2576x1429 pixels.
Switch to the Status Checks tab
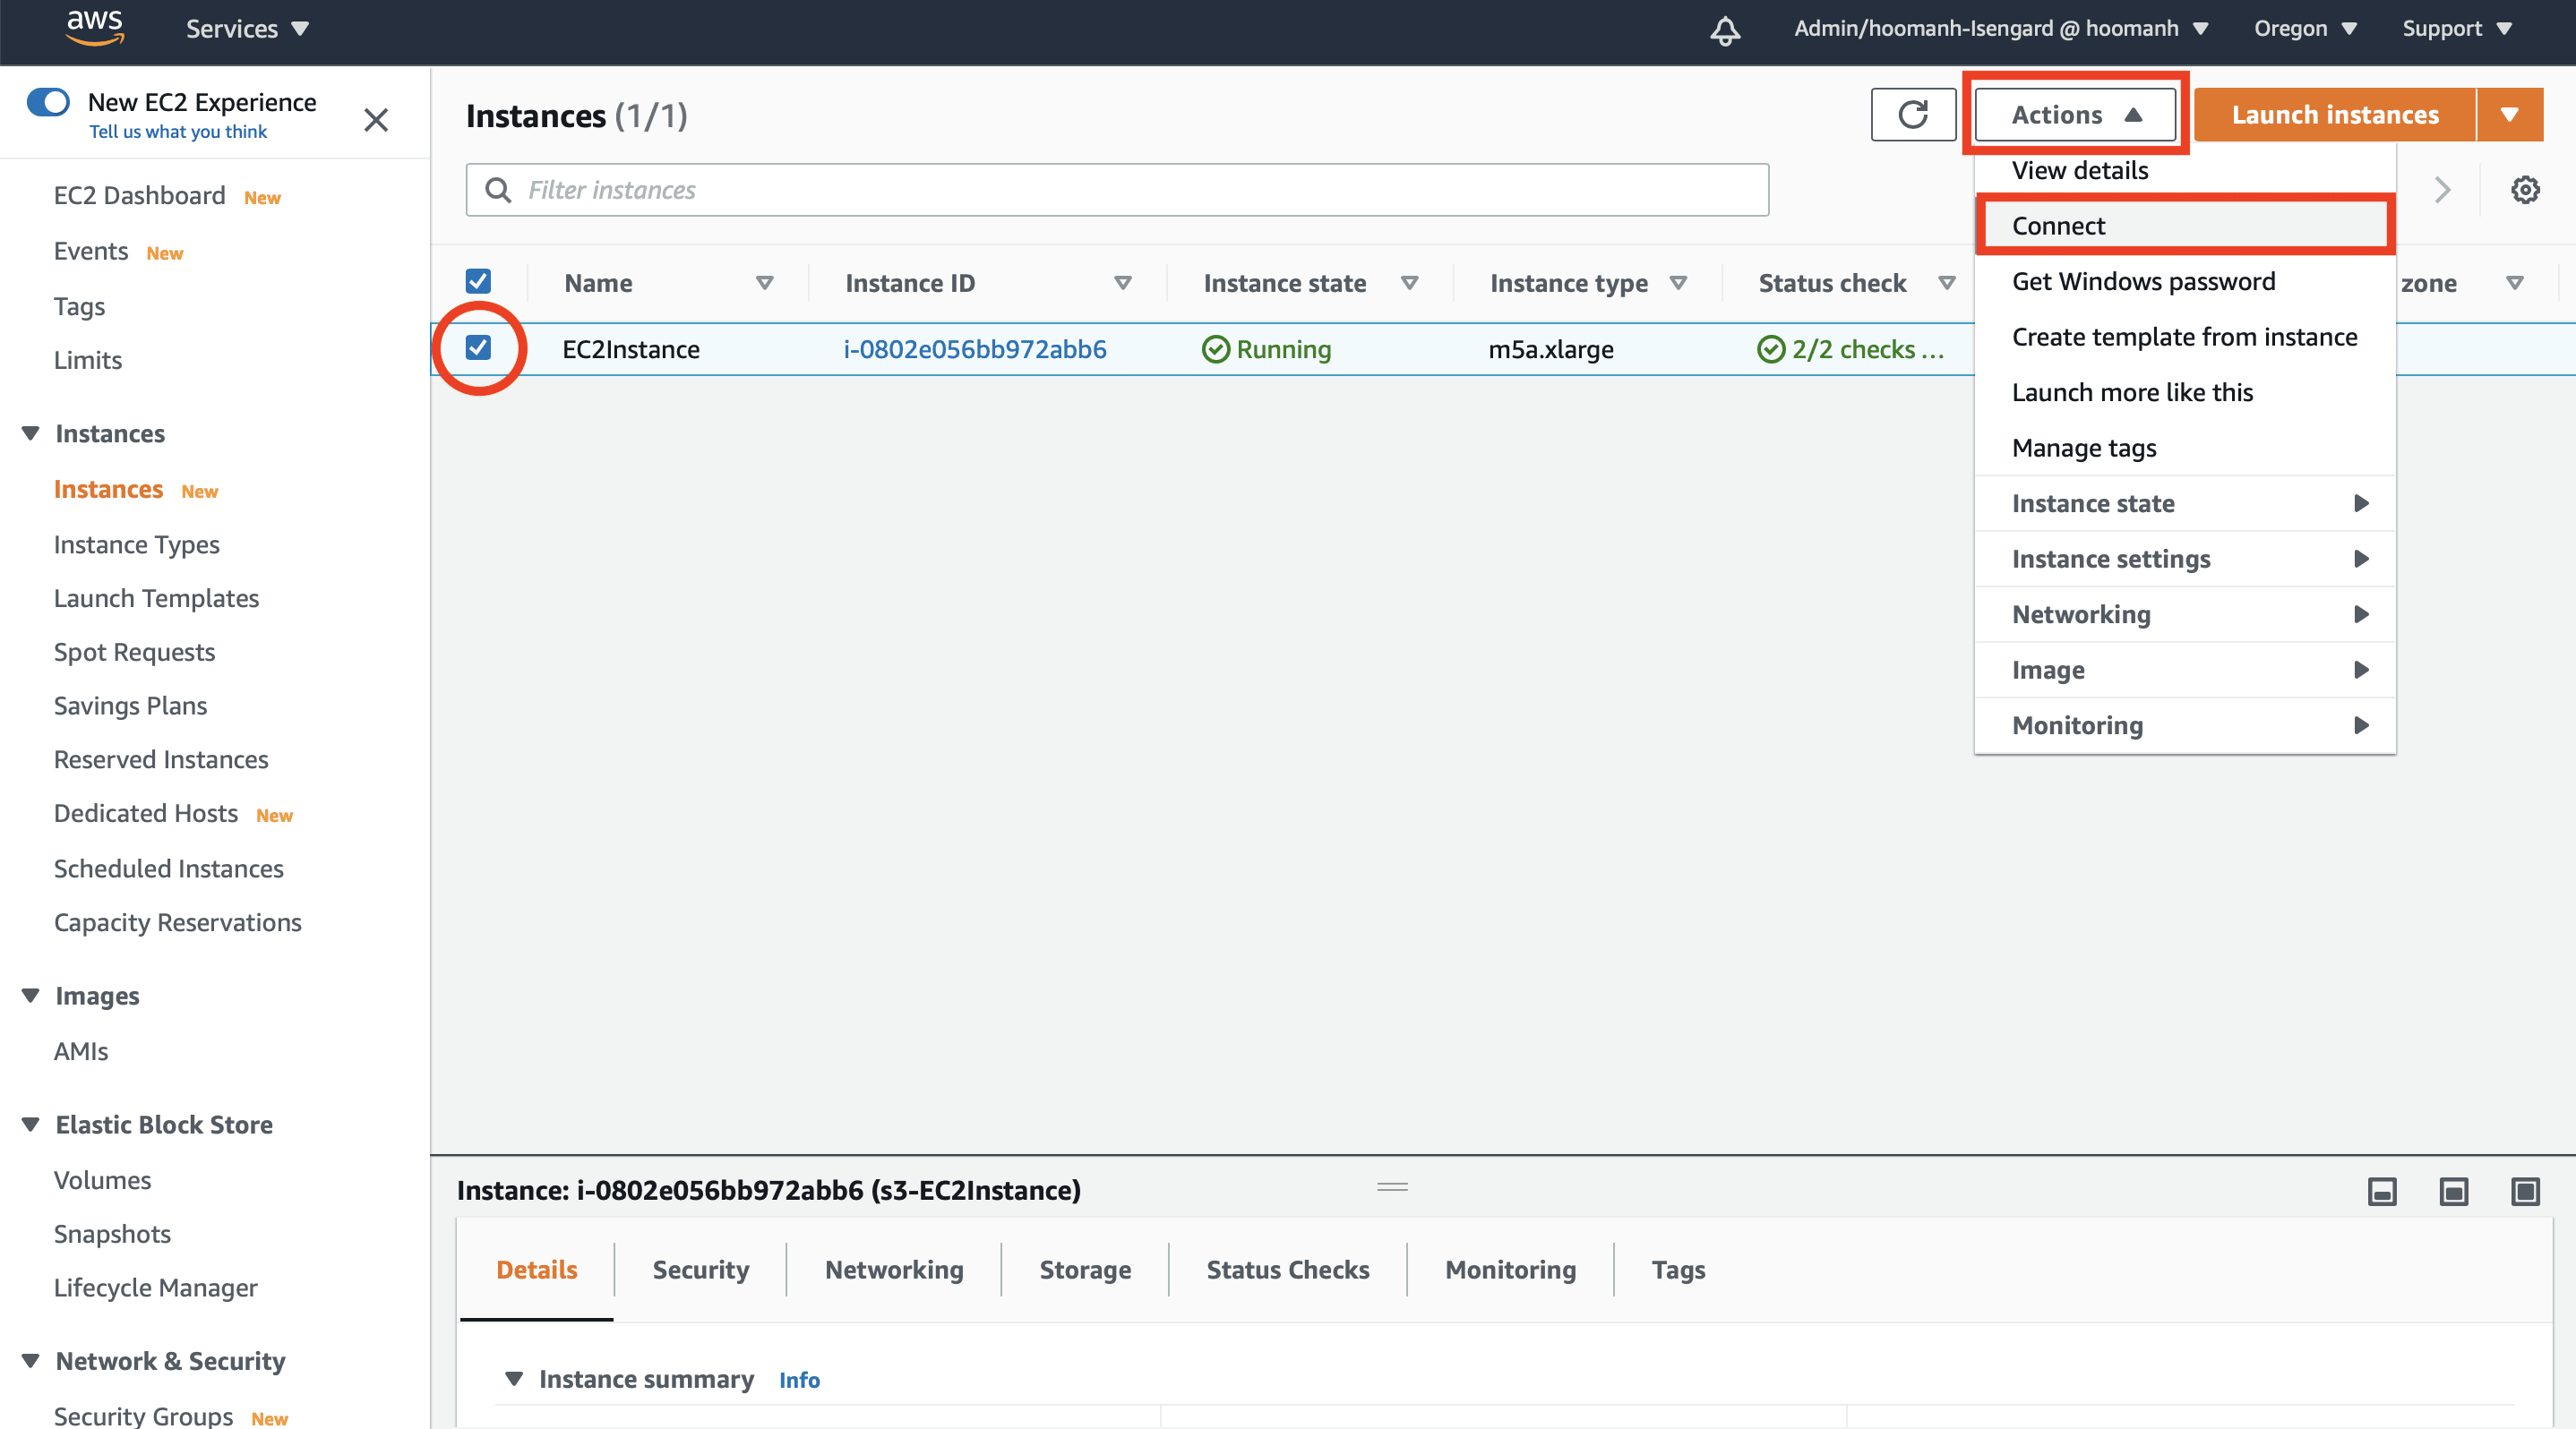pyautogui.click(x=1288, y=1271)
